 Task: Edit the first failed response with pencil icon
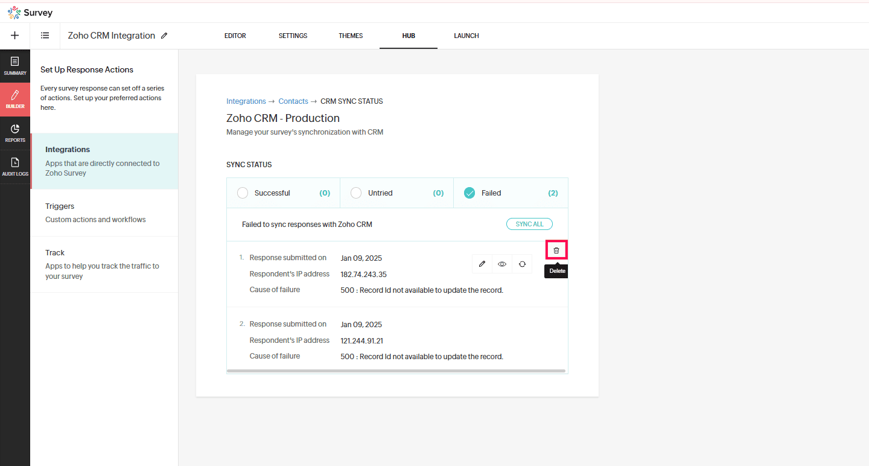click(x=482, y=264)
